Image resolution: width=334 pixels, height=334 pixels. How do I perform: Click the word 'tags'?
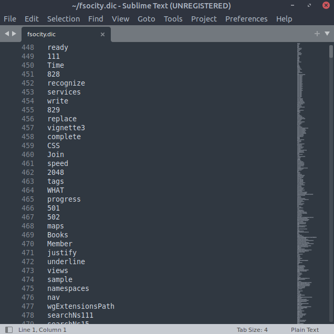(x=56, y=182)
